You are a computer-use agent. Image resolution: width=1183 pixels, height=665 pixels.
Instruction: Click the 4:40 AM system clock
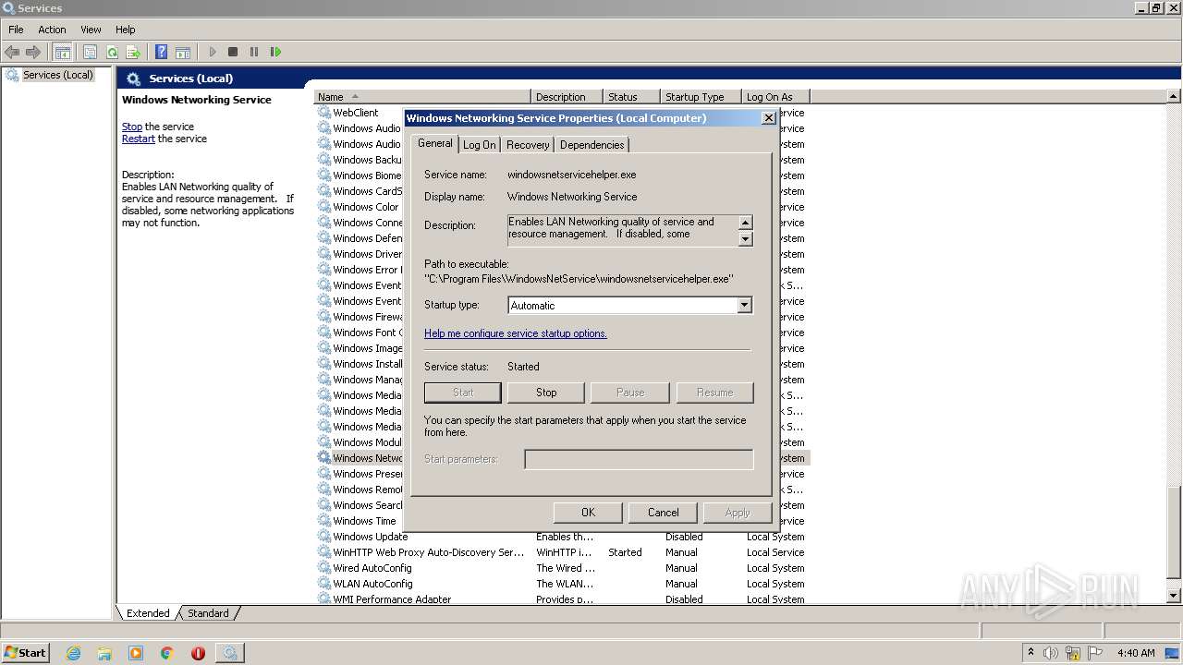(1136, 653)
